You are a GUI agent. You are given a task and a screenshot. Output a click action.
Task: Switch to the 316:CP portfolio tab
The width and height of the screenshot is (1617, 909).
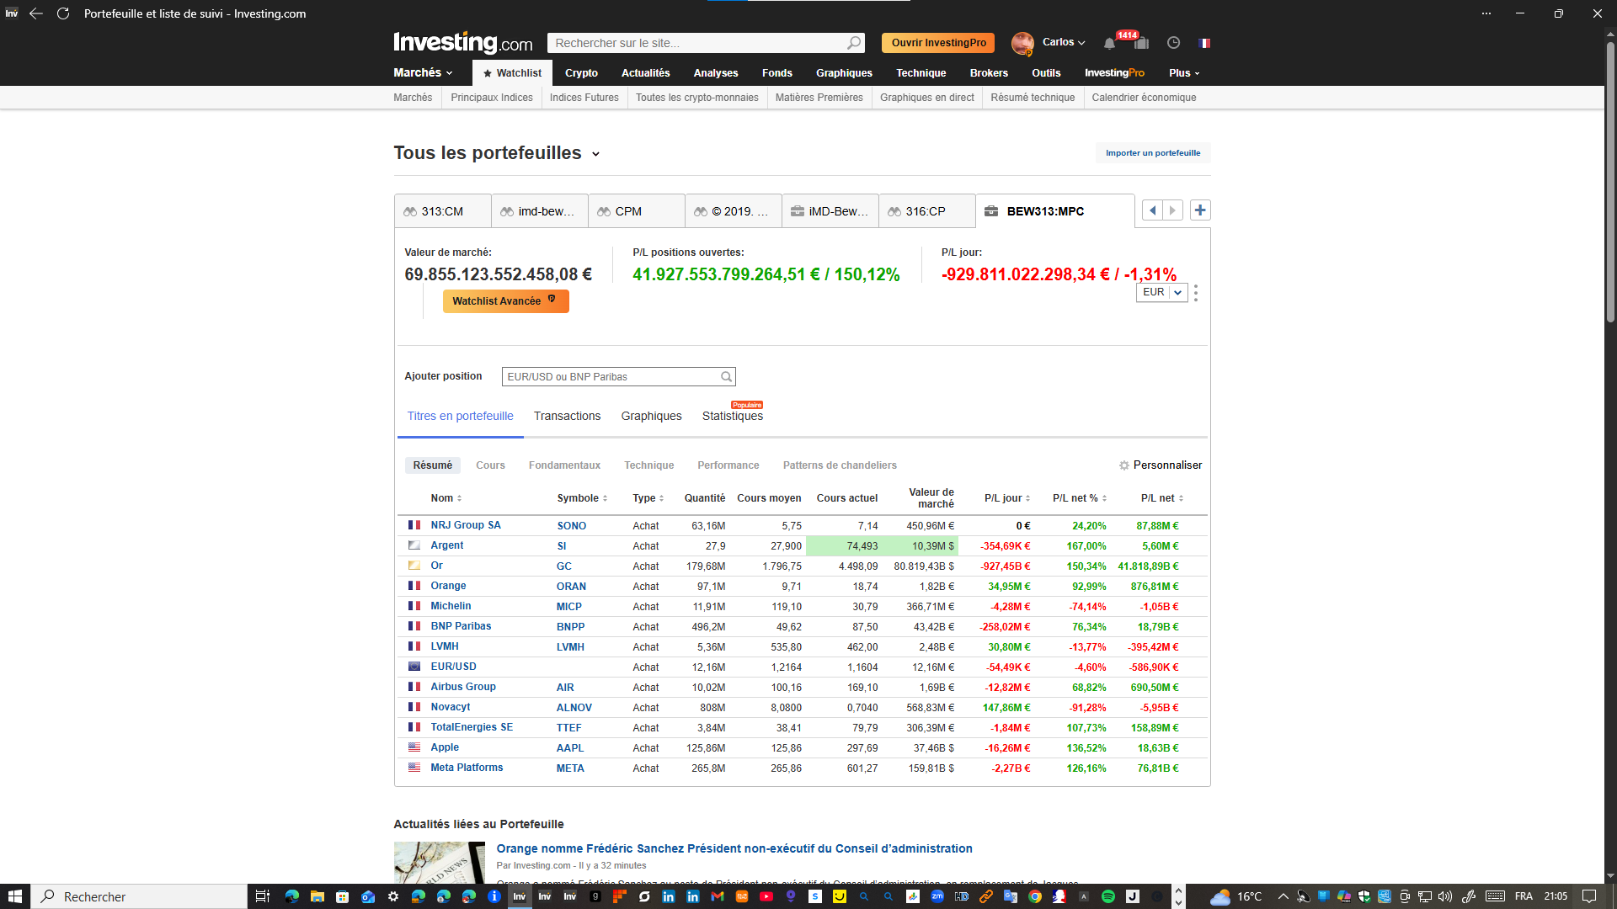click(x=927, y=211)
